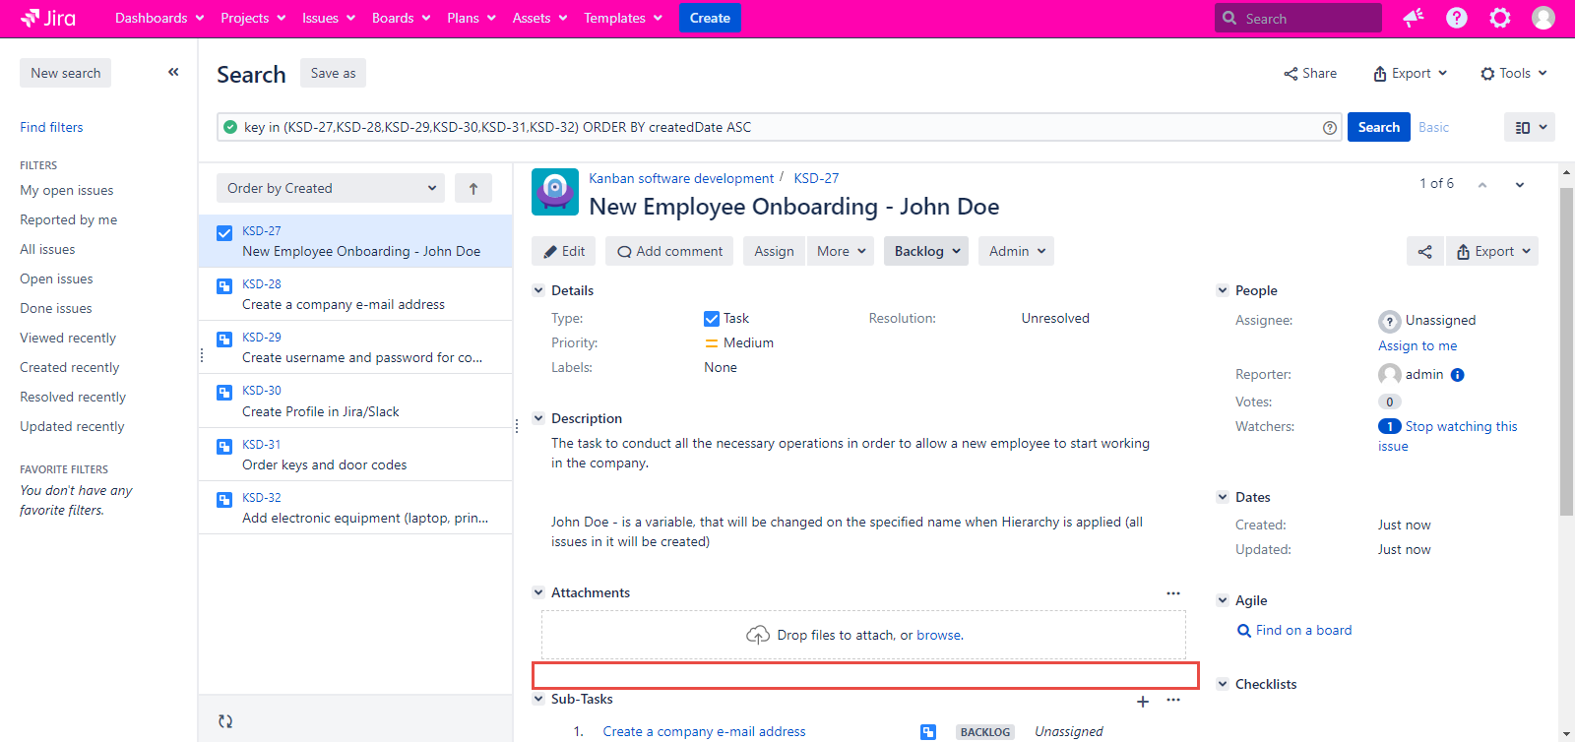The height and width of the screenshot is (742, 1575).
Task: Open the notifications megaphone icon
Action: click(1414, 18)
